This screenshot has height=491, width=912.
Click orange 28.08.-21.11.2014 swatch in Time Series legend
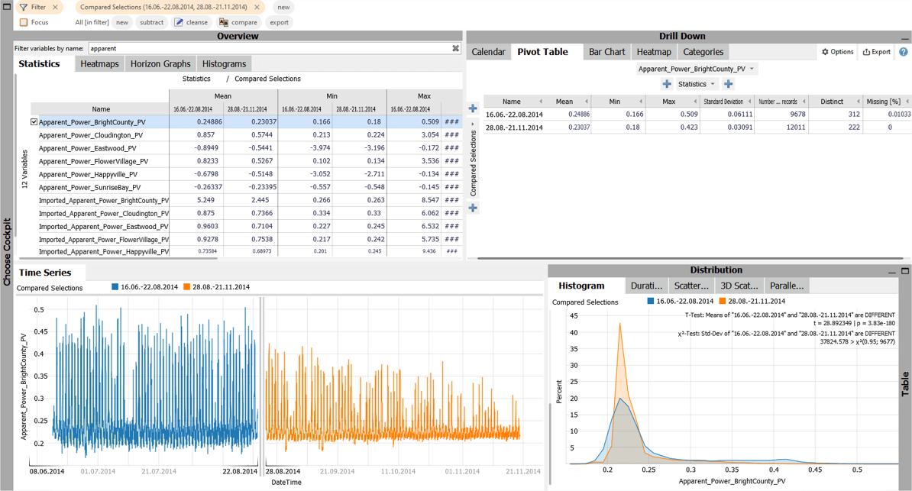[x=186, y=287]
